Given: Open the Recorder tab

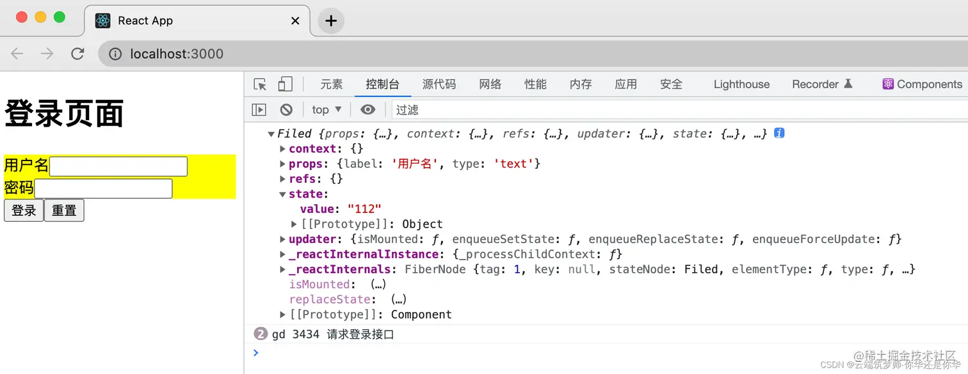Looking at the screenshot, I should pyautogui.click(x=822, y=84).
